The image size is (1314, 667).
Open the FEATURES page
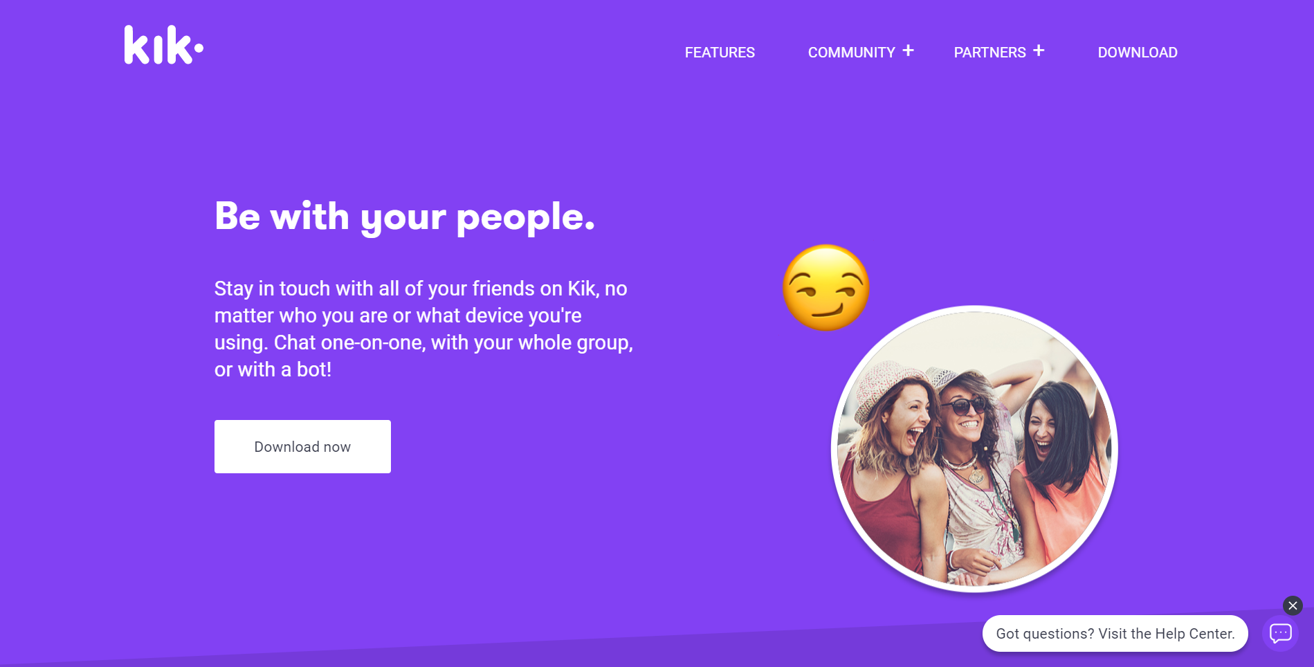[x=720, y=53]
